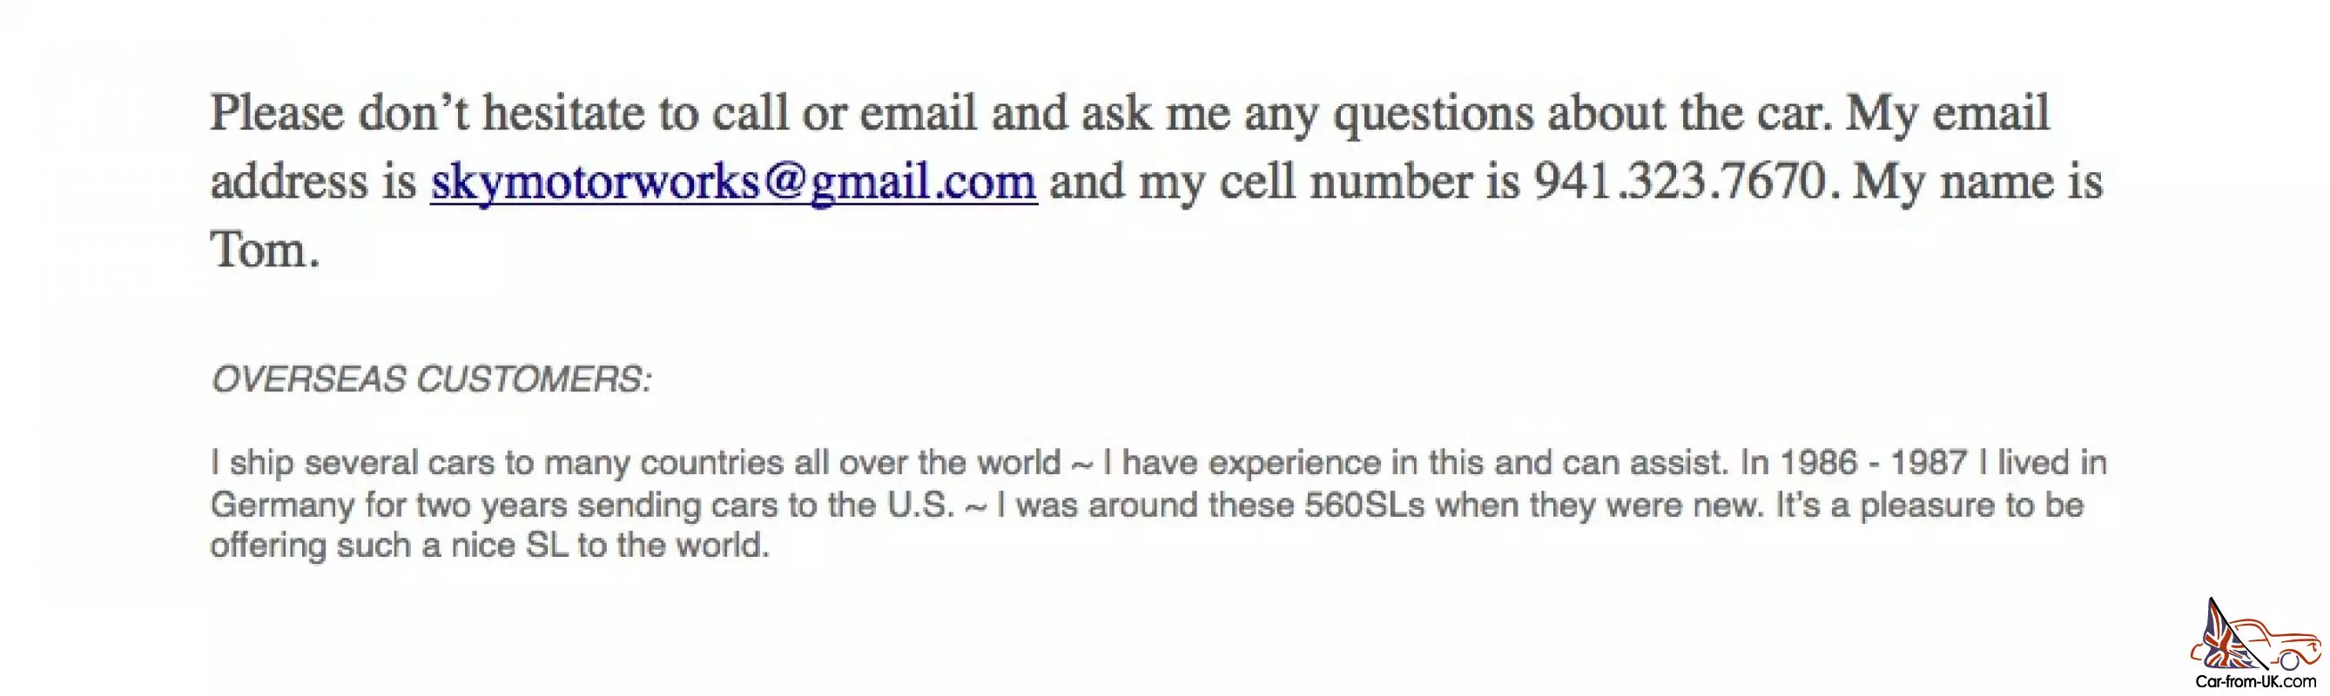The width and height of the screenshot is (2330, 696).
Task: Click the phrase 'and my cell number is'
Action: [x=1284, y=182]
